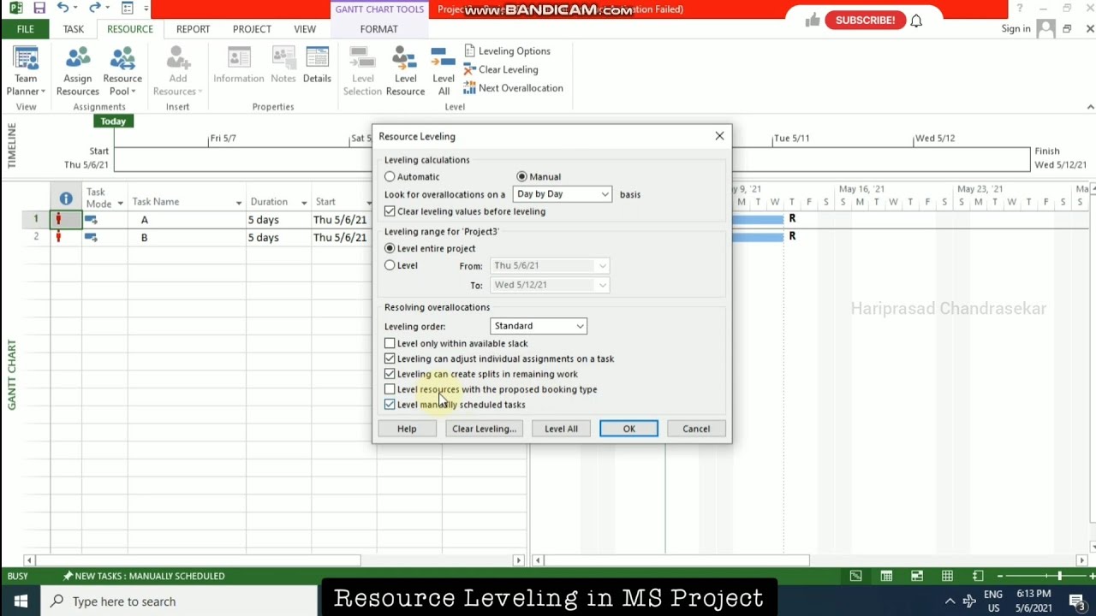Open Customize Quick Access Toolbar dropdown
Image resolution: width=1096 pixels, height=616 pixels.
(x=146, y=9)
